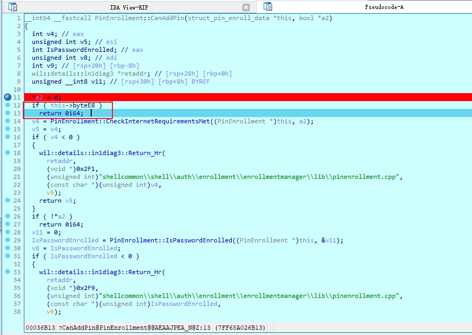
Task: Select variable v9 declaration on line 7
Action: (x=50, y=66)
